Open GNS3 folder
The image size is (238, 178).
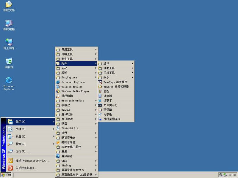point(76,161)
